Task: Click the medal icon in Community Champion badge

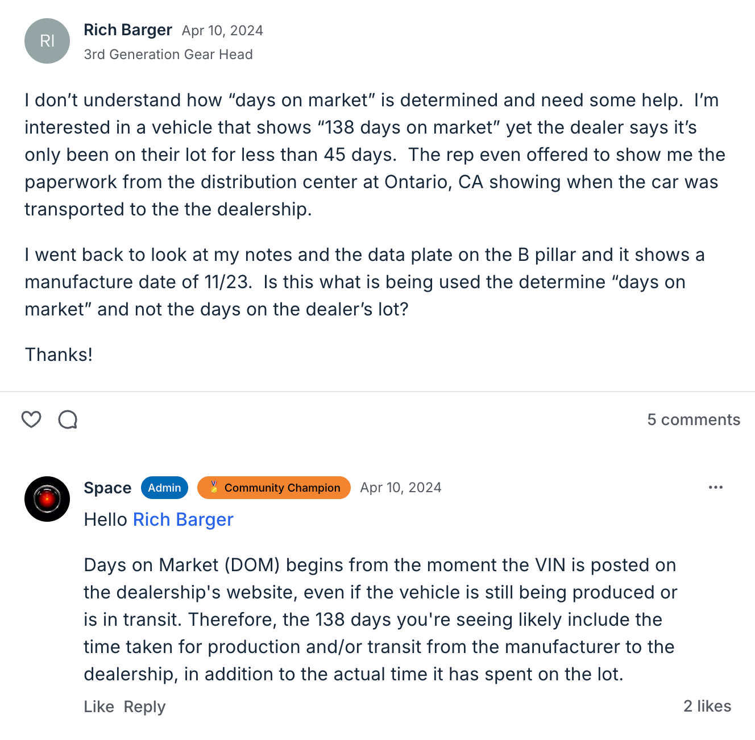Action: (214, 487)
